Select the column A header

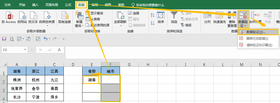[x=17, y=65]
